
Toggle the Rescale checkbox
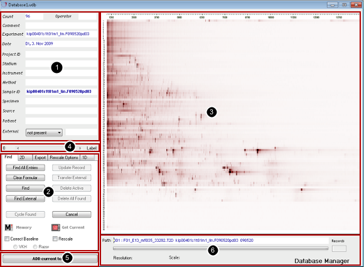(x=55, y=239)
